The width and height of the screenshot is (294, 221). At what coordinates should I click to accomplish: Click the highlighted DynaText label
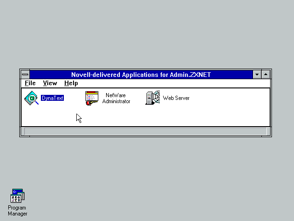pos(52,98)
